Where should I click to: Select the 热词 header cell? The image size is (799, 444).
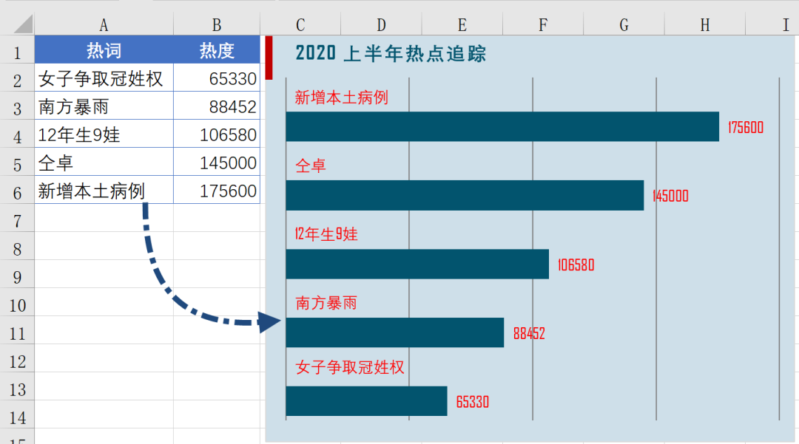104,50
